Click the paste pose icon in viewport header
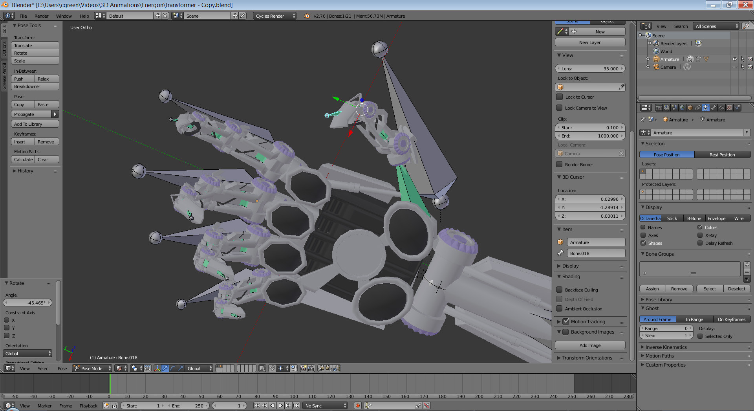754x411 pixels. tap(329, 368)
